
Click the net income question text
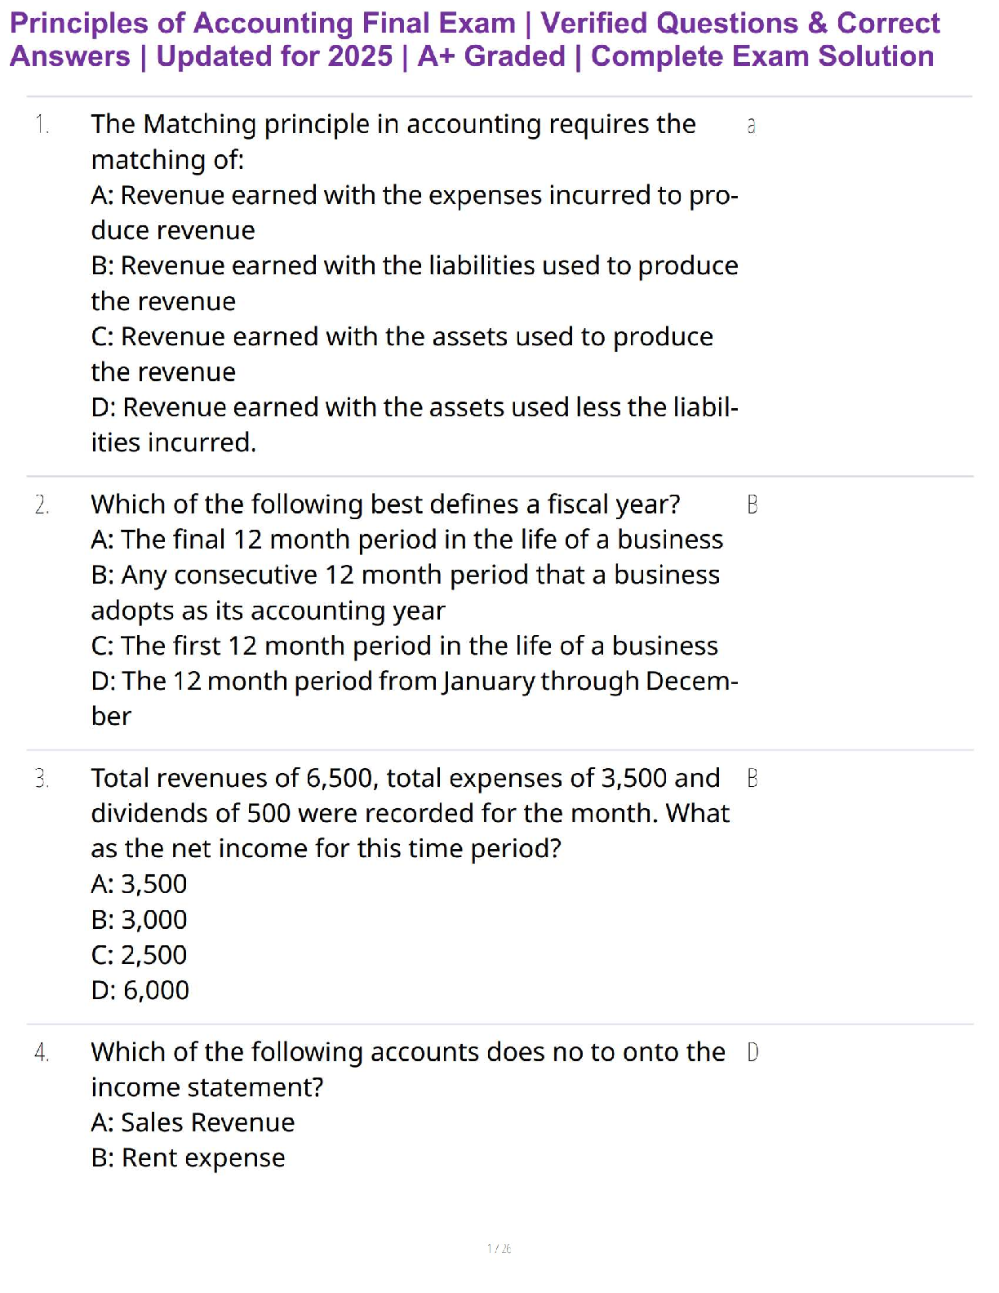click(408, 813)
